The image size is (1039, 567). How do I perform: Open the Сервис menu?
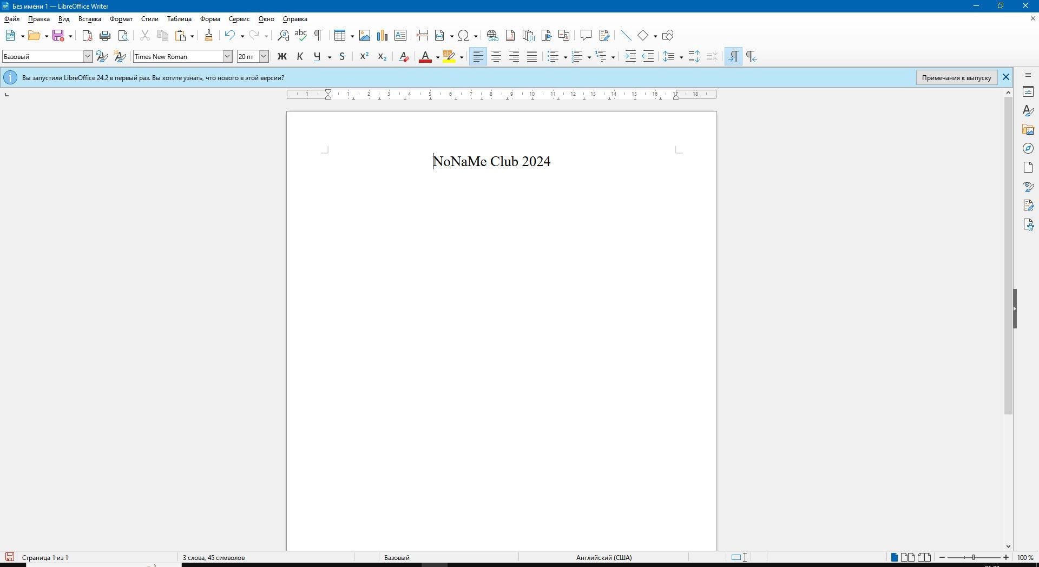point(239,19)
